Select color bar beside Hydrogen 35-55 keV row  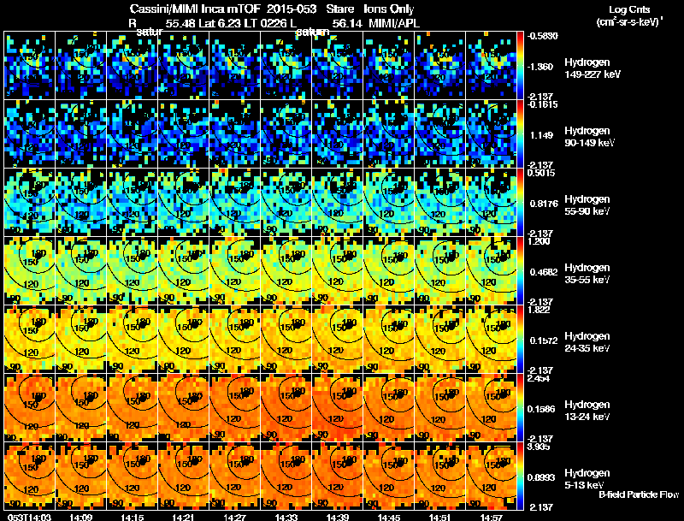point(520,271)
